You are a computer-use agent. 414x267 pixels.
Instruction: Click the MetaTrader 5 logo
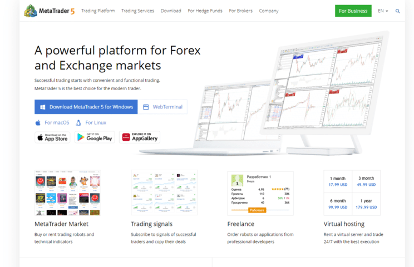tap(50, 11)
